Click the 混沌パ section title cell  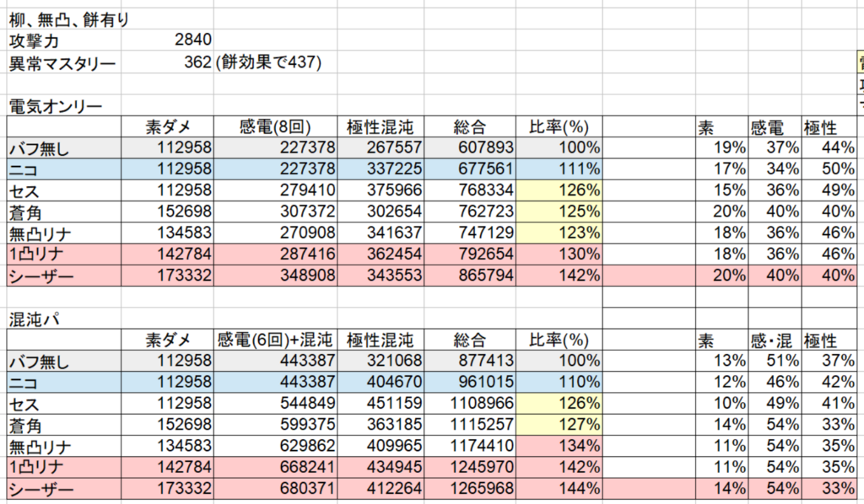pyautogui.click(x=32, y=319)
